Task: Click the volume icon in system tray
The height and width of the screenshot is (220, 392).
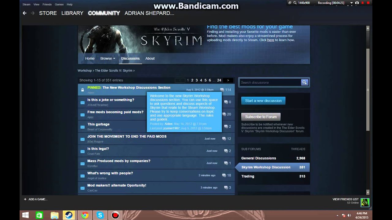Action: tap(349, 215)
